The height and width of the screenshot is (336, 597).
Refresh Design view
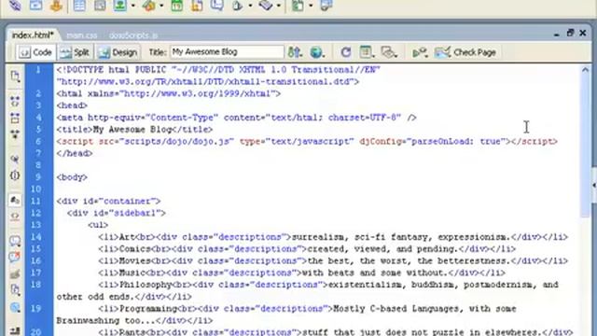346,52
